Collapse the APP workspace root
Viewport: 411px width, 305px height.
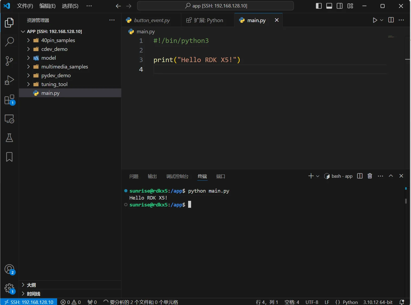point(23,31)
